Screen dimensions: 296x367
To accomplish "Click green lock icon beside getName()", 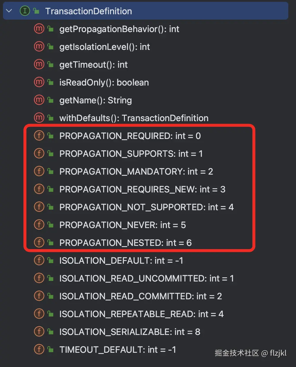I will pos(51,100).
